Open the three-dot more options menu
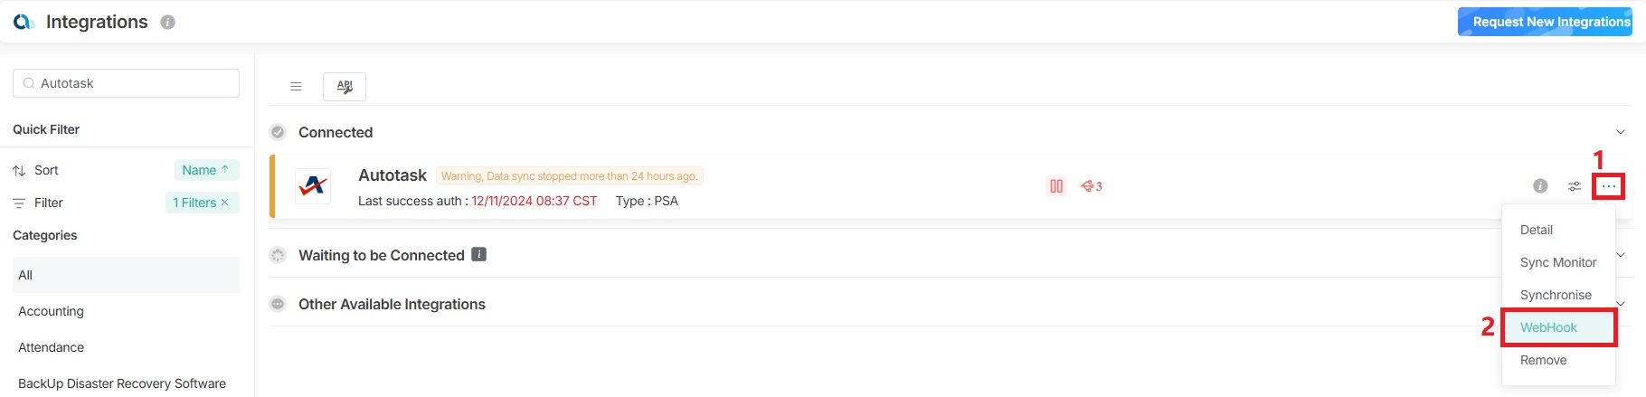The image size is (1646, 397). point(1609,186)
